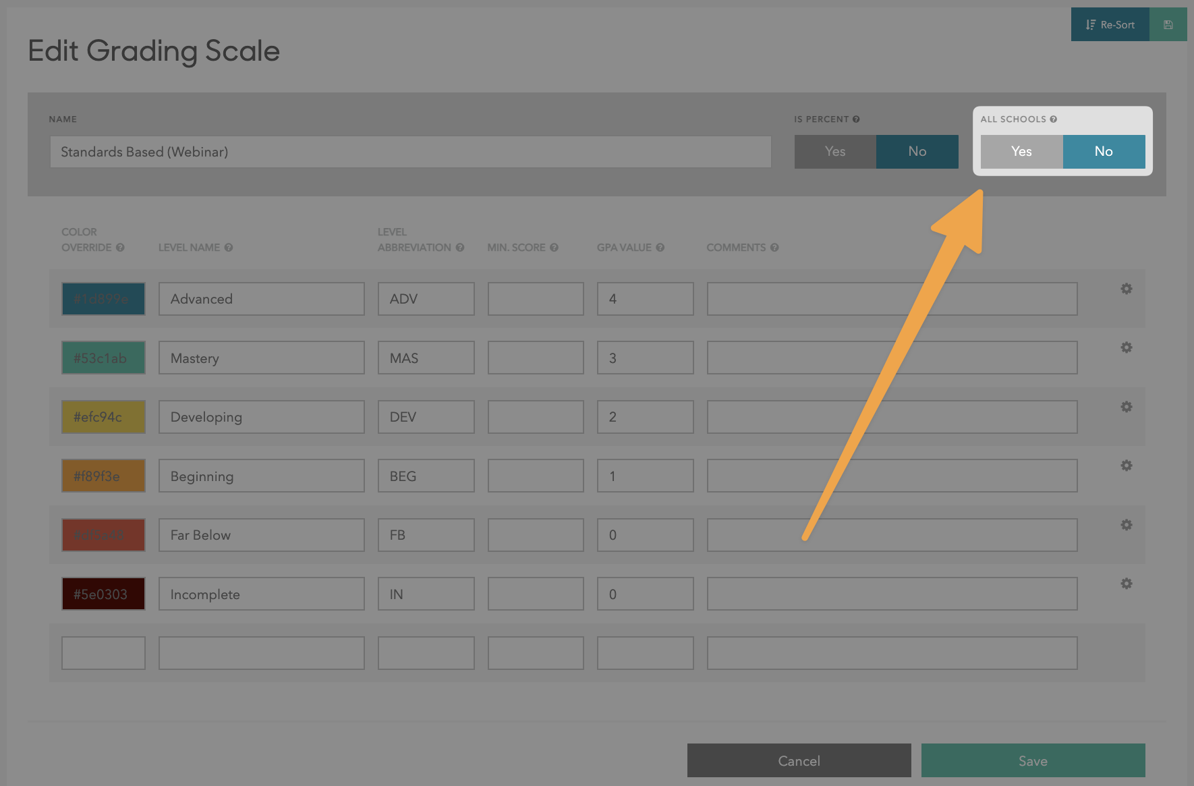Click help icon next to All Schools
The image size is (1194, 786).
coord(1053,119)
